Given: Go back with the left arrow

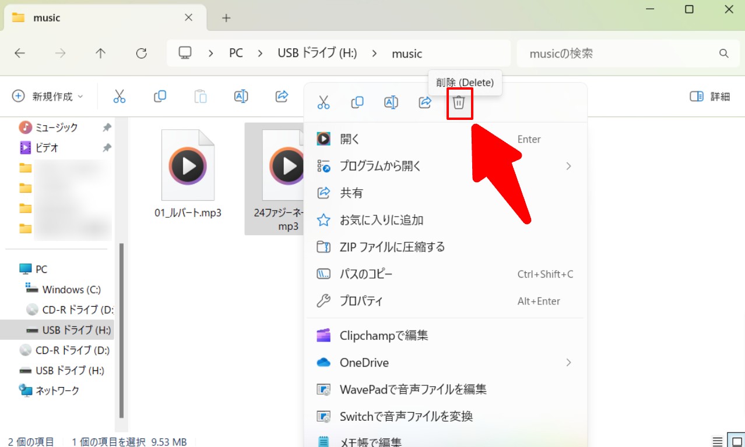Looking at the screenshot, I should [20, 54].
